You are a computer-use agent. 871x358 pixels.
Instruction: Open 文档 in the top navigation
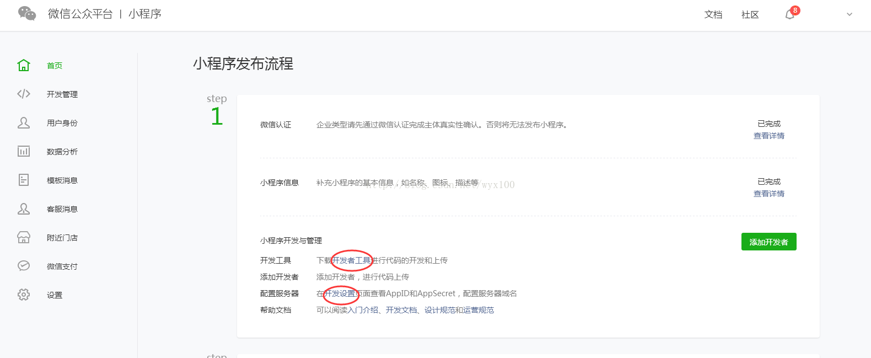coord(713,15)
